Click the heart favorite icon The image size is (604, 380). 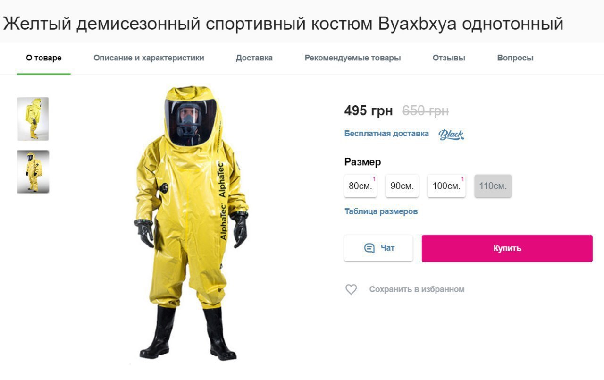(x=351, y=289)
